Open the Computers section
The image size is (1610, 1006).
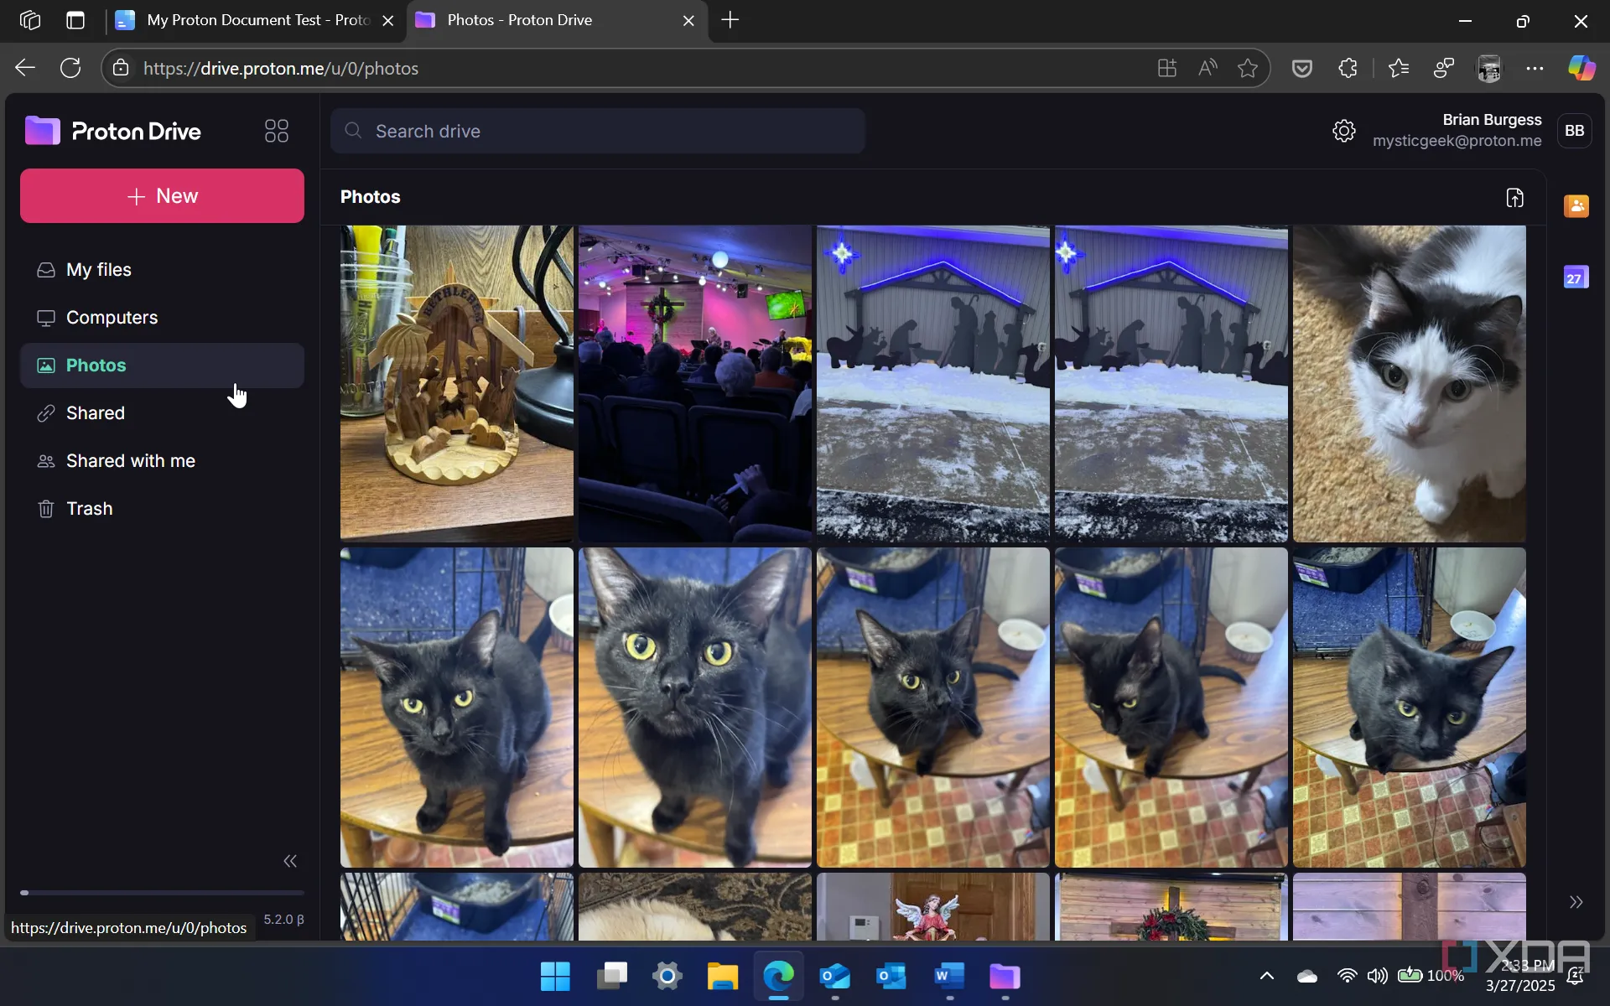[x=162, y=318]
